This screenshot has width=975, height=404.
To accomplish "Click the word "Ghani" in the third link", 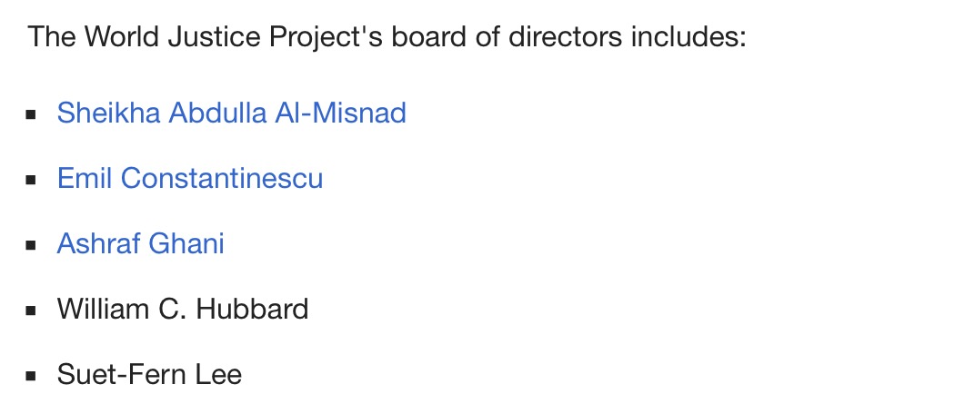I will [186, 243].
